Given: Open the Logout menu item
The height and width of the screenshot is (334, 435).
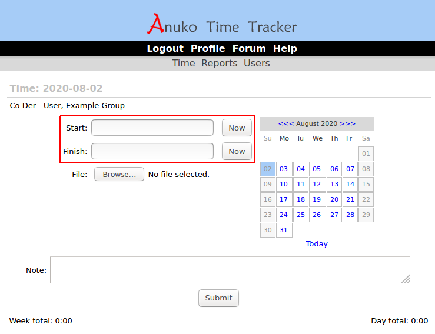Looking at the screenshot, I should point(165,48).
